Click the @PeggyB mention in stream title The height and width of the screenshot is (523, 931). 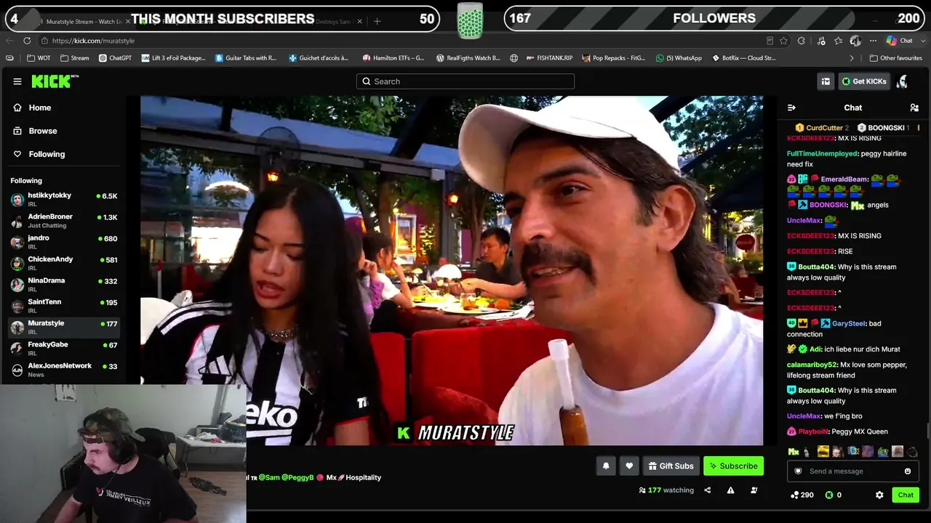click(x=297, y=478)
